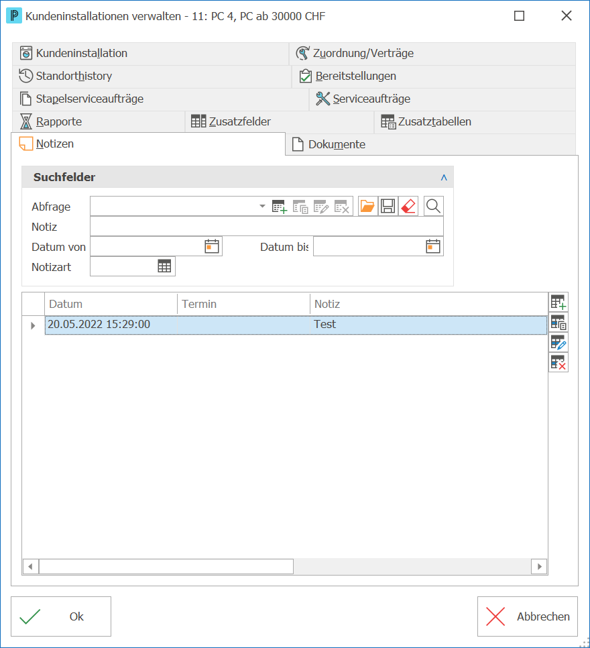Click the edit query pencil icon in Abfrage
The width and height of the screenshot is (590, 648).
click(321, 206)
